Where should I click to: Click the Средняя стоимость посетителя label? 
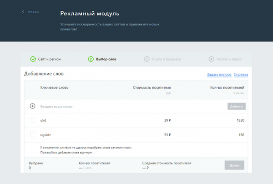click(x=167, y=163)
